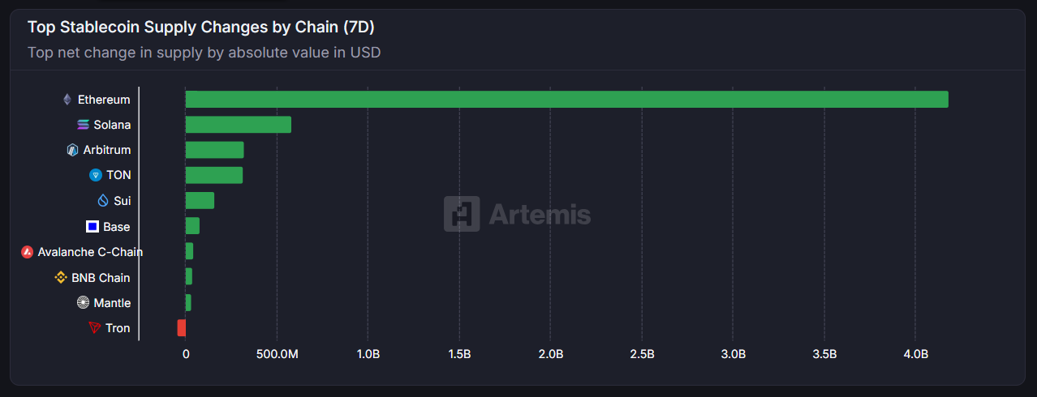Viewport: 1037px width, 397px height.
Task: Click the 'Avalanche C-Chain' axis label
Action: (x=90, y=252)
